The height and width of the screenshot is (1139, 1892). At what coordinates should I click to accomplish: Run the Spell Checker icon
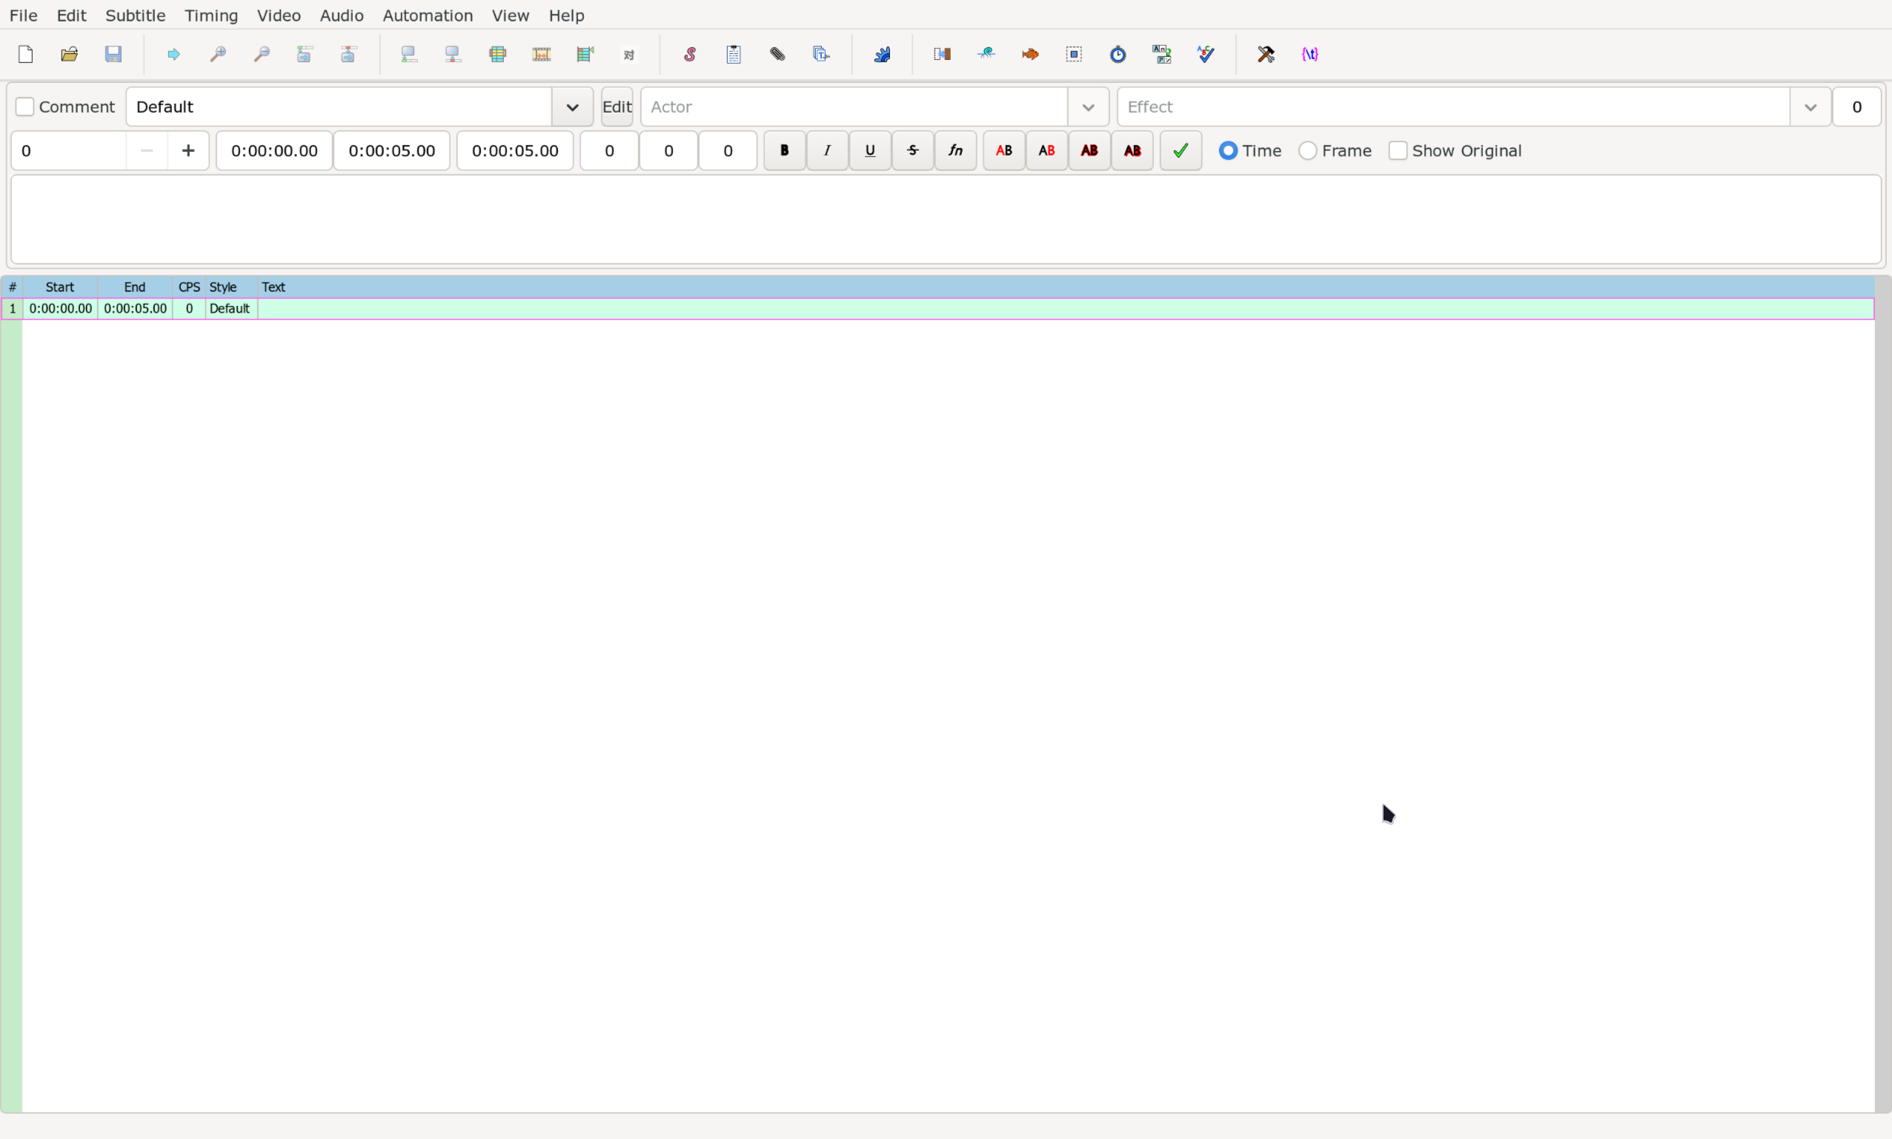[1206, 53]
